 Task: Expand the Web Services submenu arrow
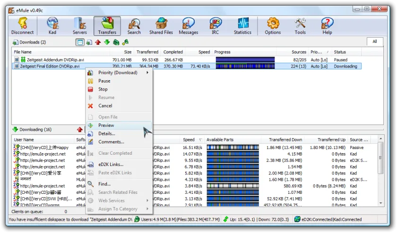point(147,200)
